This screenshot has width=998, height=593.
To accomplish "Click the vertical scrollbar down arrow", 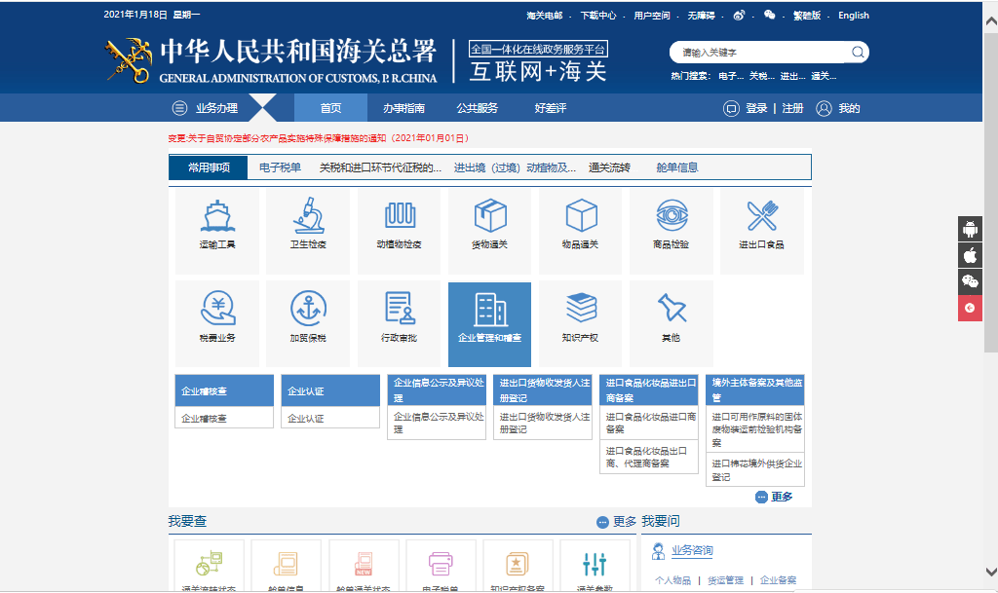I will [x=991, y=572].
